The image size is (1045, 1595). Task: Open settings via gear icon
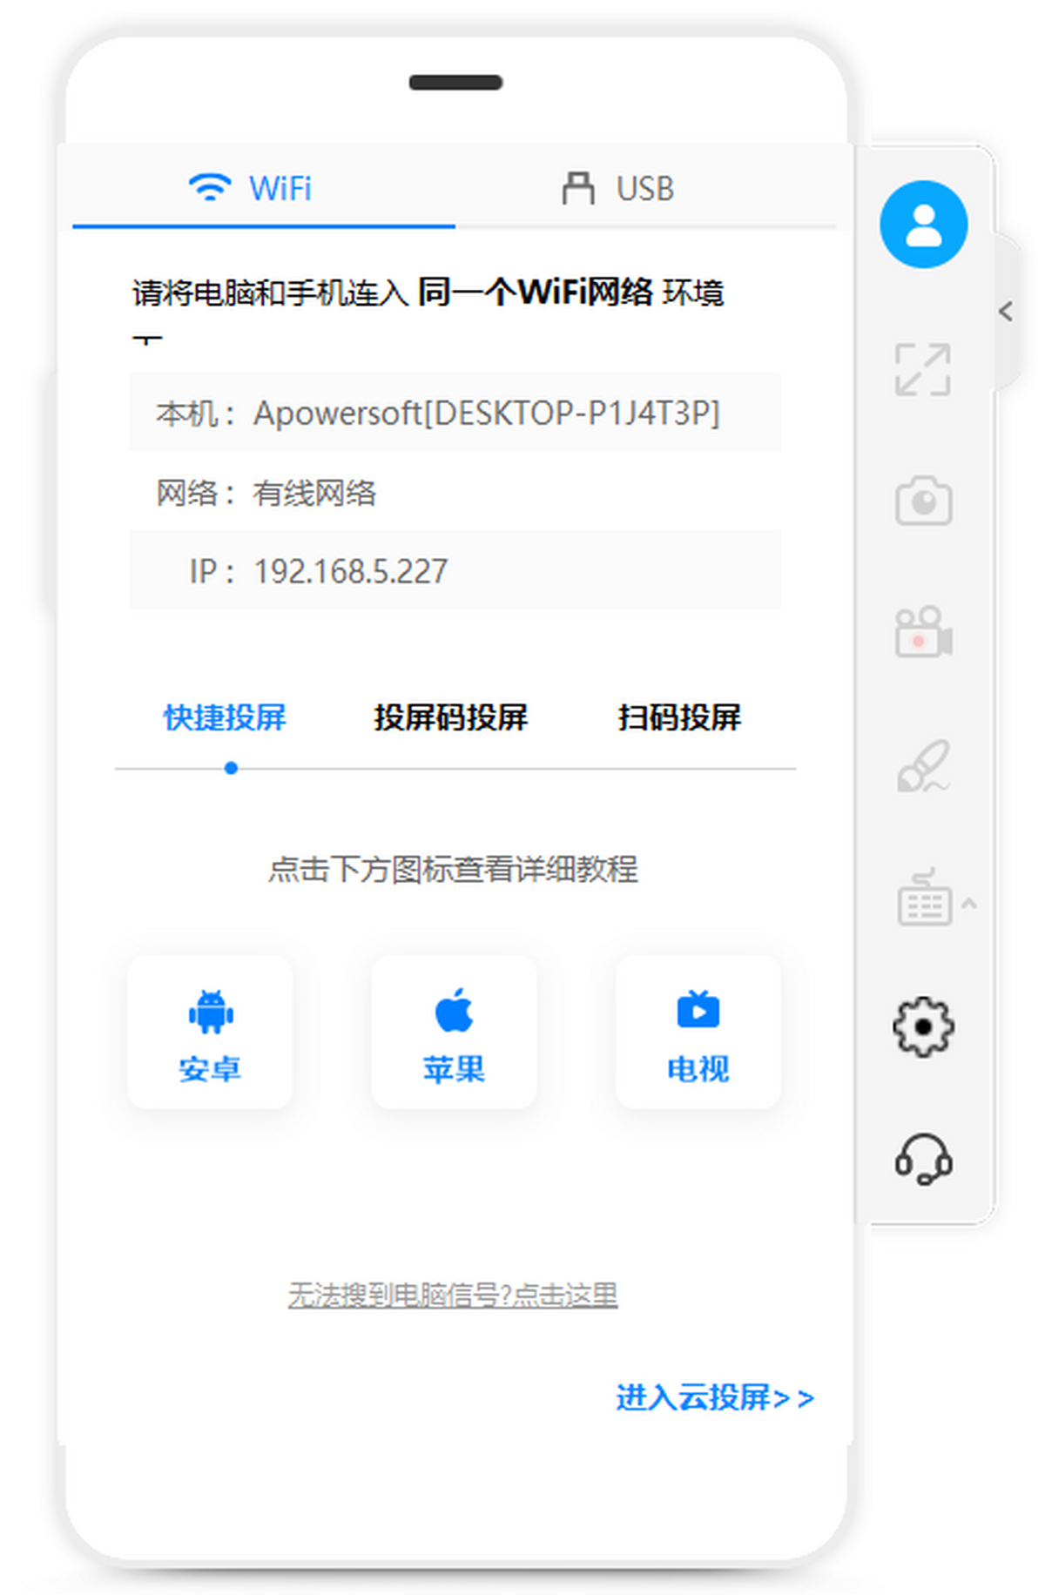point(923,1027)
